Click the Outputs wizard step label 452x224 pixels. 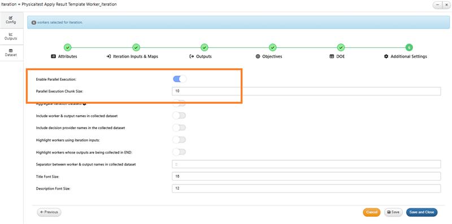click(x=201, y=56)
